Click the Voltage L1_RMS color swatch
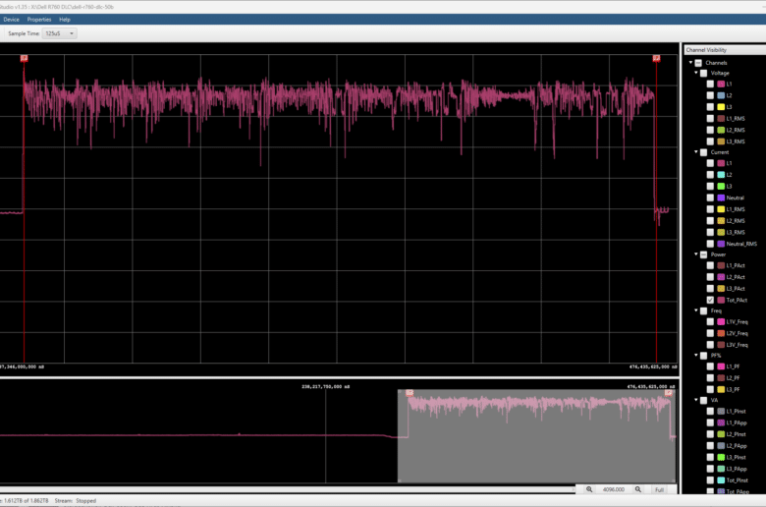The image size is (766, 507). click(x=721, y=118)
